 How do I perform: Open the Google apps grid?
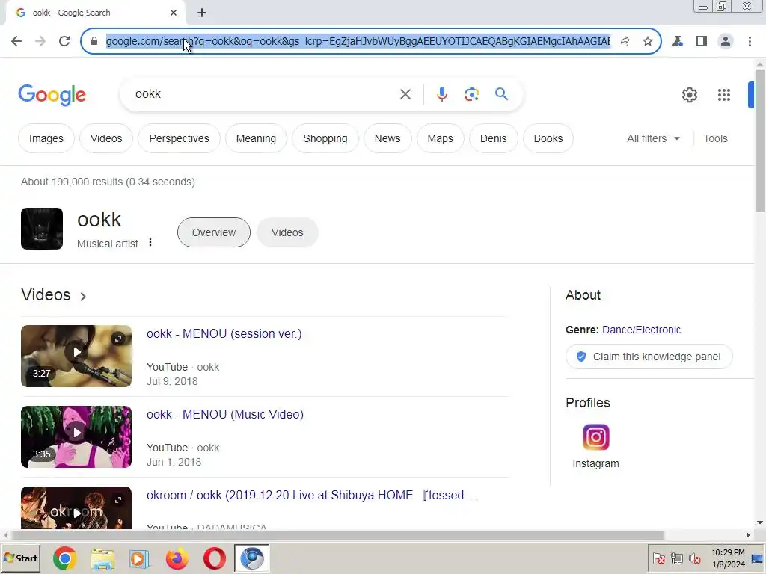[x=724, y=95]
